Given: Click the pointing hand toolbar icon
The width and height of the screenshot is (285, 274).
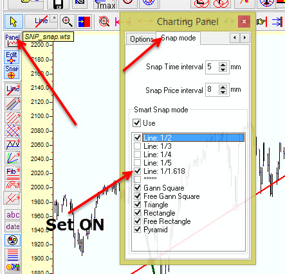Looking at the screenshot, I should coord(261,21).
